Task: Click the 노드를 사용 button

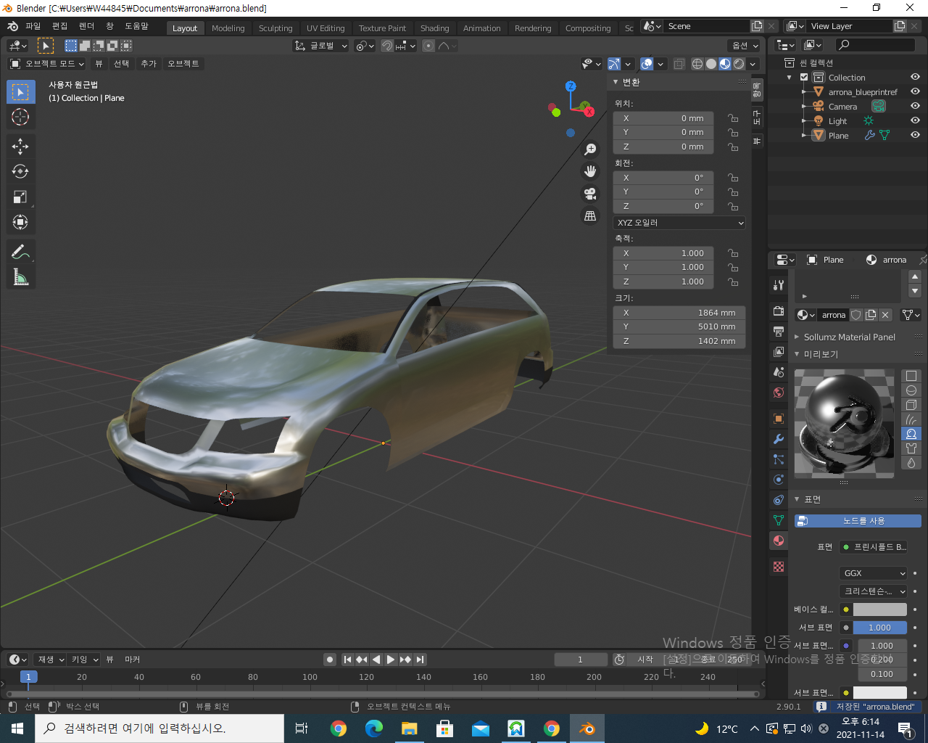Action: point(858,521)
